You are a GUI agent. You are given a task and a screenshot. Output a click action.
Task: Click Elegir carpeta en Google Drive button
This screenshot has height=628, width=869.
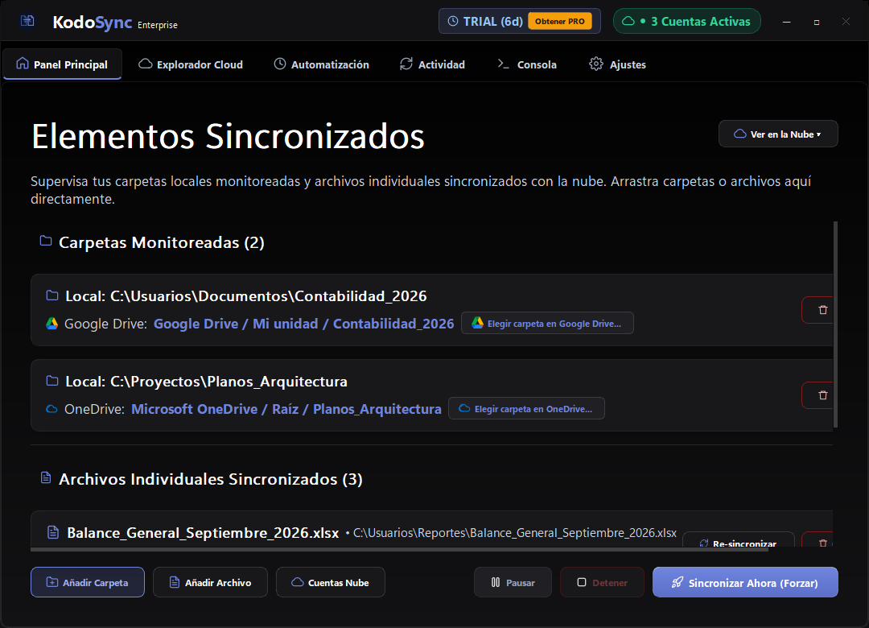[x=548, y=324]
